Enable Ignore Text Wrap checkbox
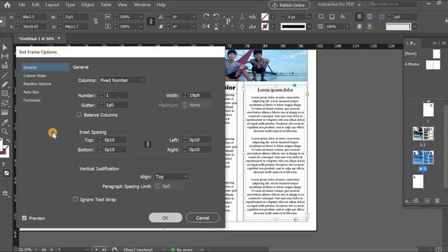The image size is (448, 252). [x=75, y=199]
